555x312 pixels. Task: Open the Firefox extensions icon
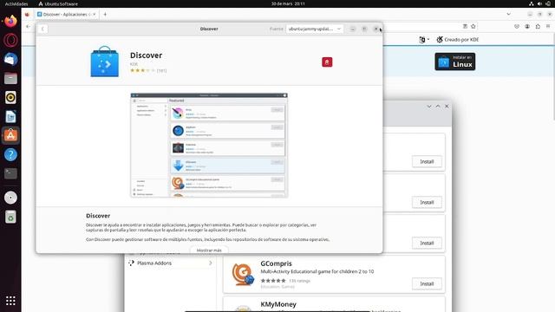coord(538,27)
